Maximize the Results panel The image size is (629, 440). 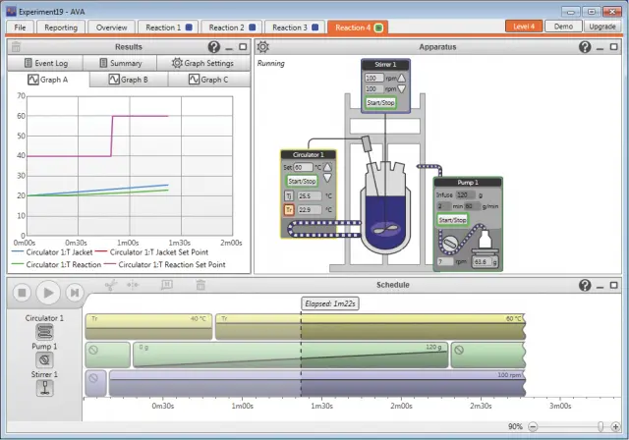tap(243, 47)
